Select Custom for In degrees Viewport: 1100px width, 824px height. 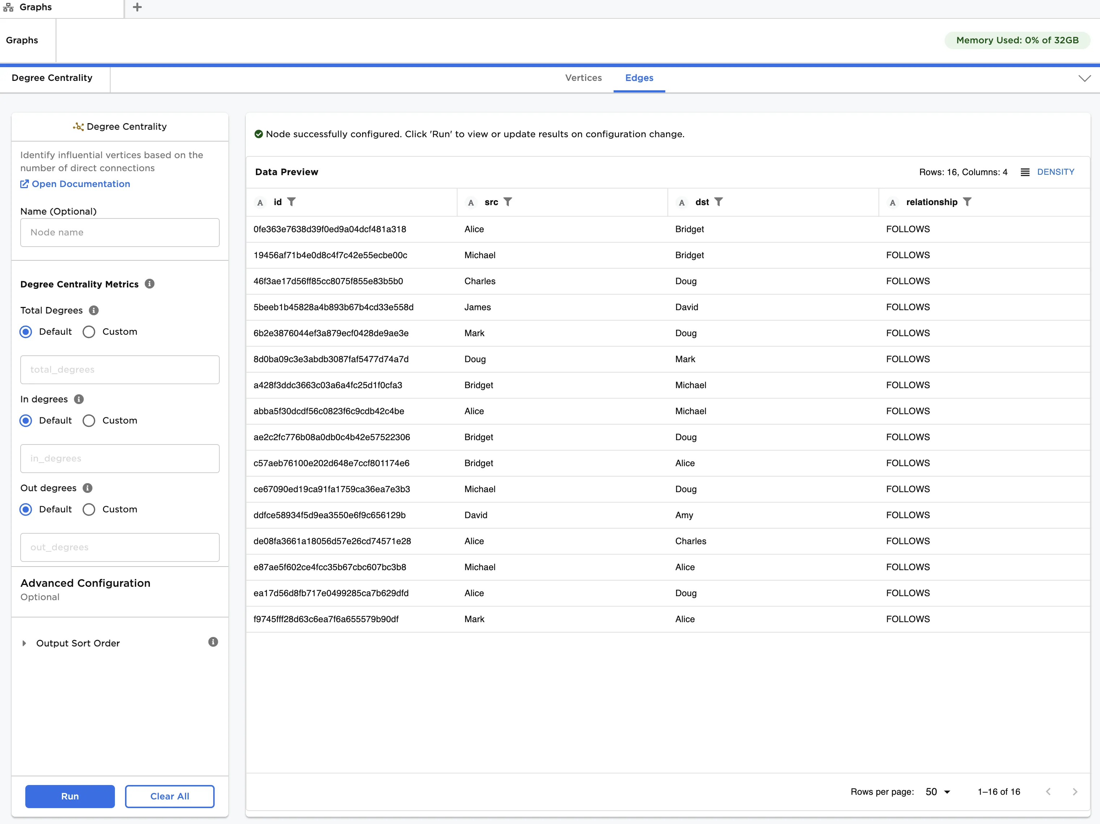[89, 421]
